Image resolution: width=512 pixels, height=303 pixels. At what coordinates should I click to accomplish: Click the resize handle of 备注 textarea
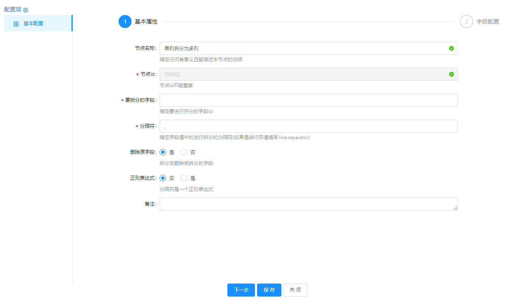(456, 208)
